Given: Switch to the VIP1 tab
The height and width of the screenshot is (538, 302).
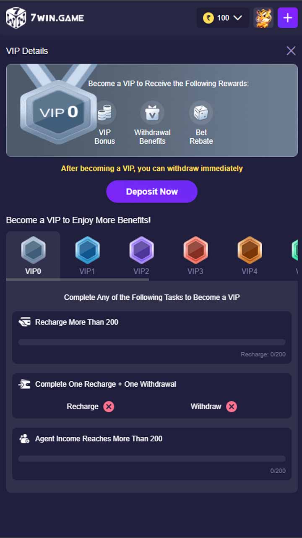Looking at the screenshot, I should (87, 255).
